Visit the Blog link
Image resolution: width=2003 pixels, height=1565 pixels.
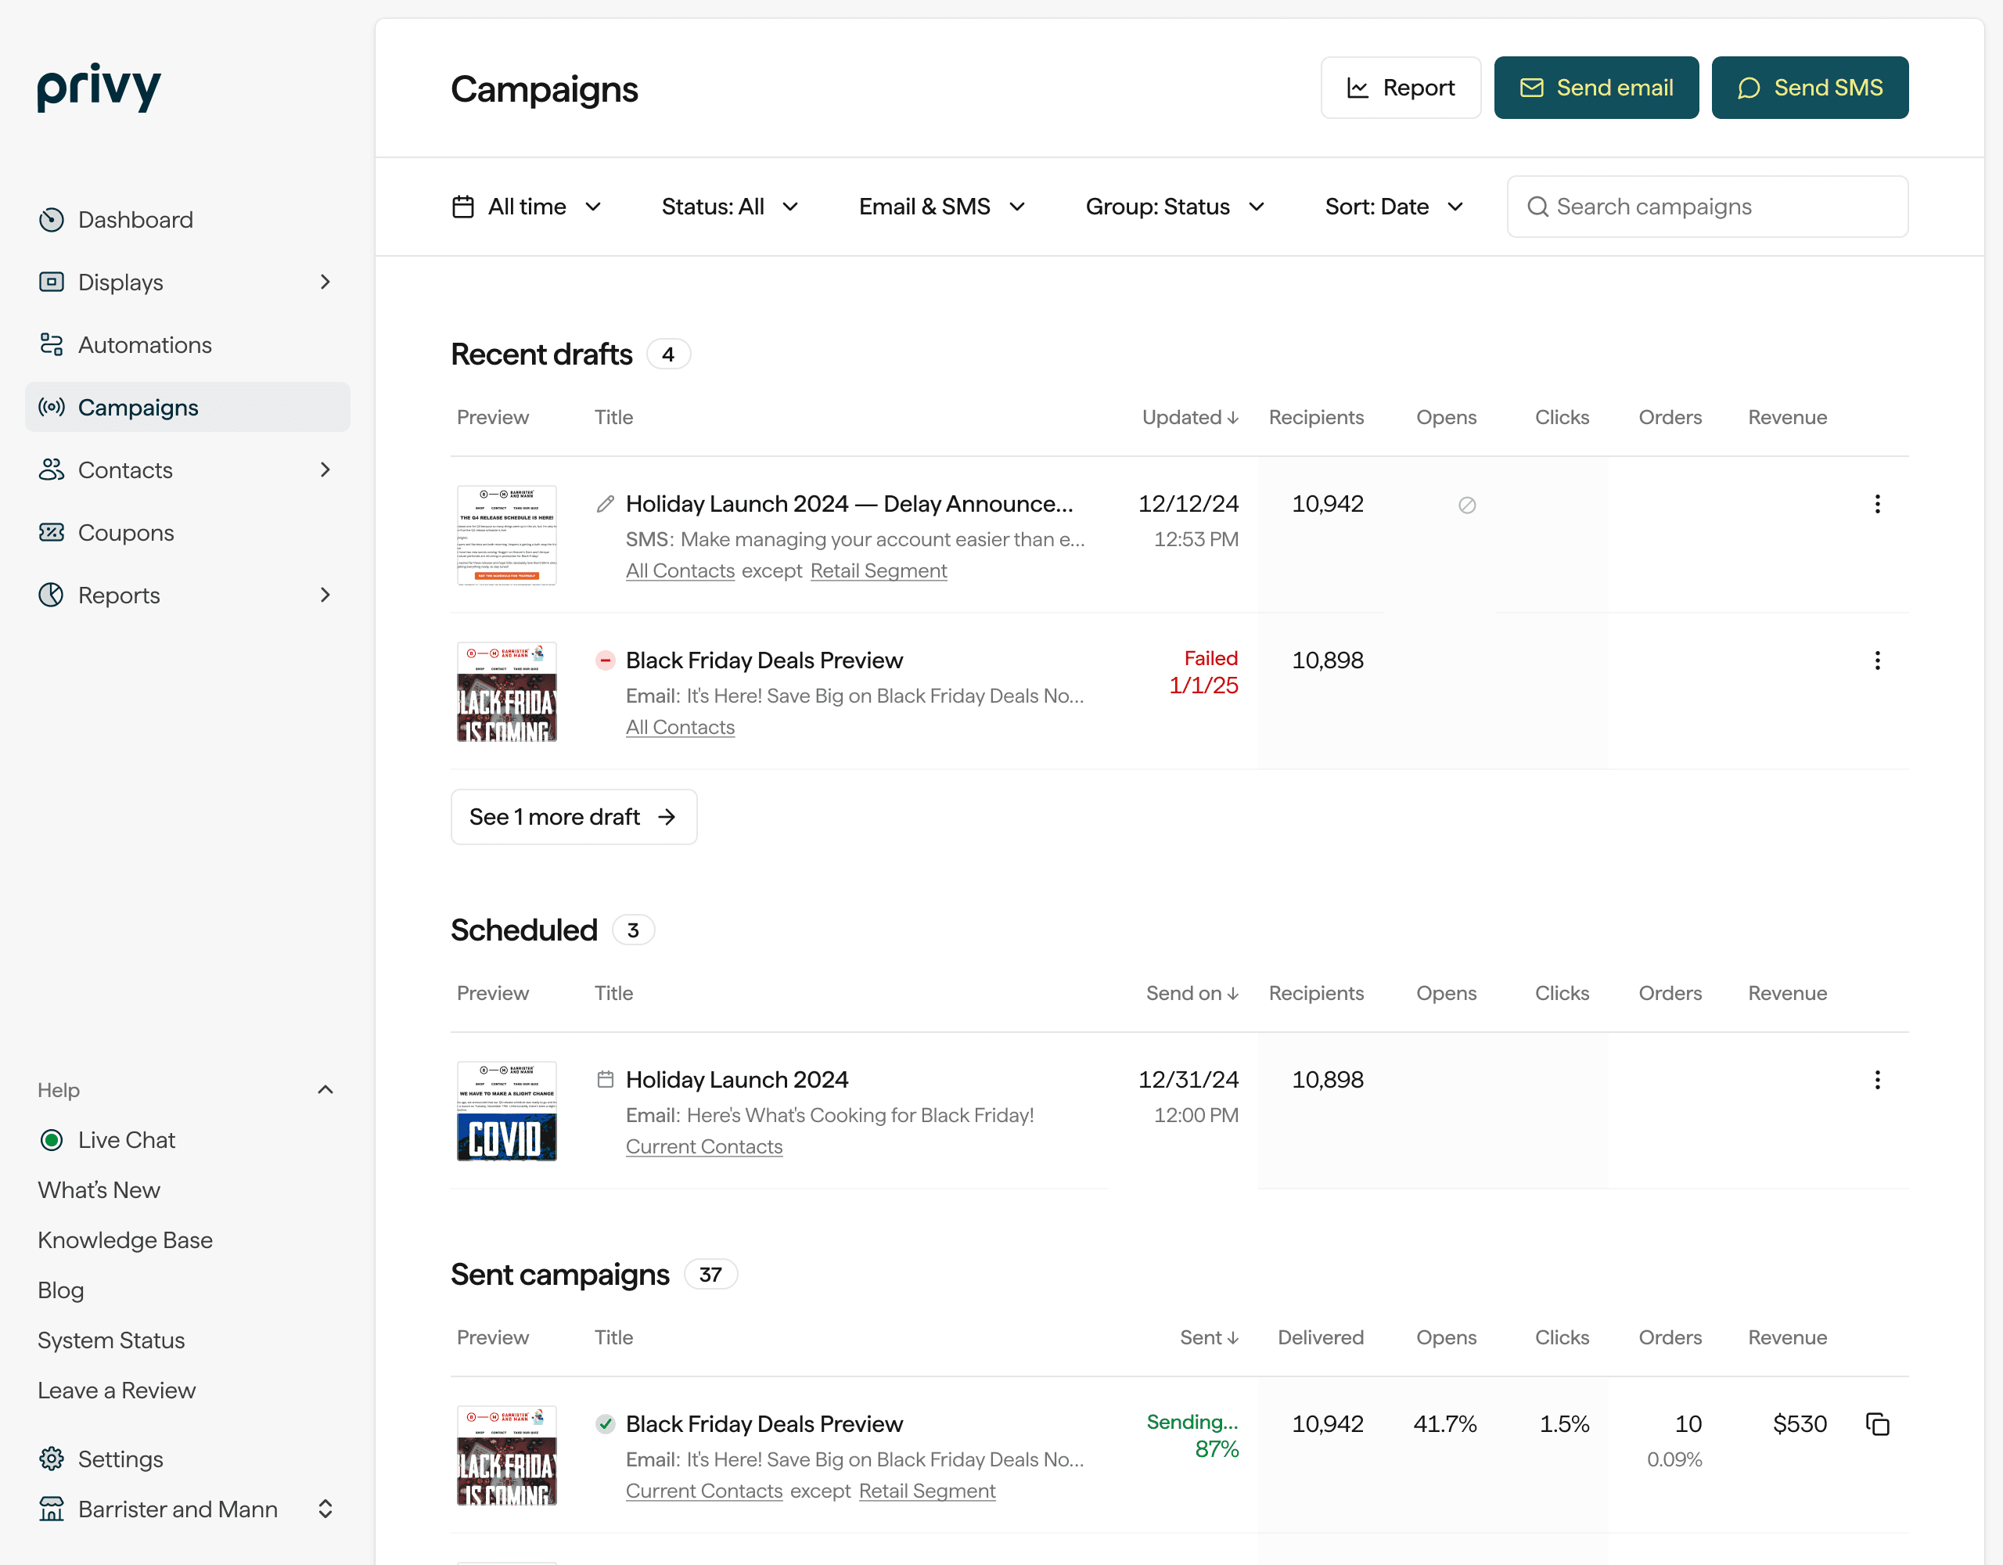[60, 1290]
